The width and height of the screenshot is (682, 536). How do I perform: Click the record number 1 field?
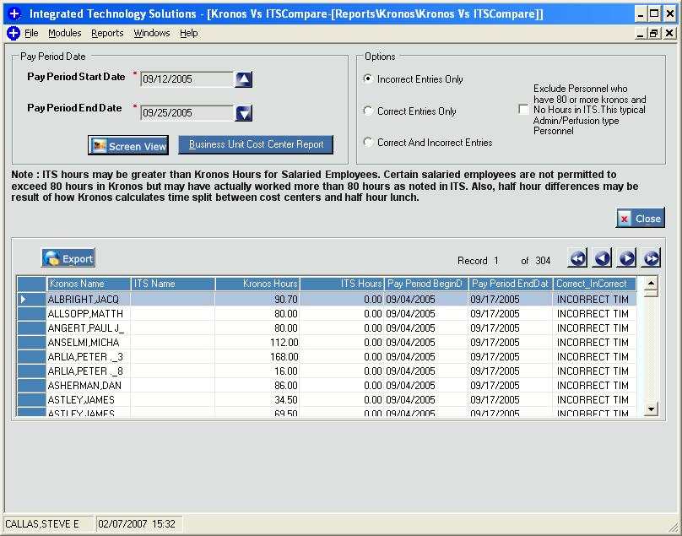(495, 261)
